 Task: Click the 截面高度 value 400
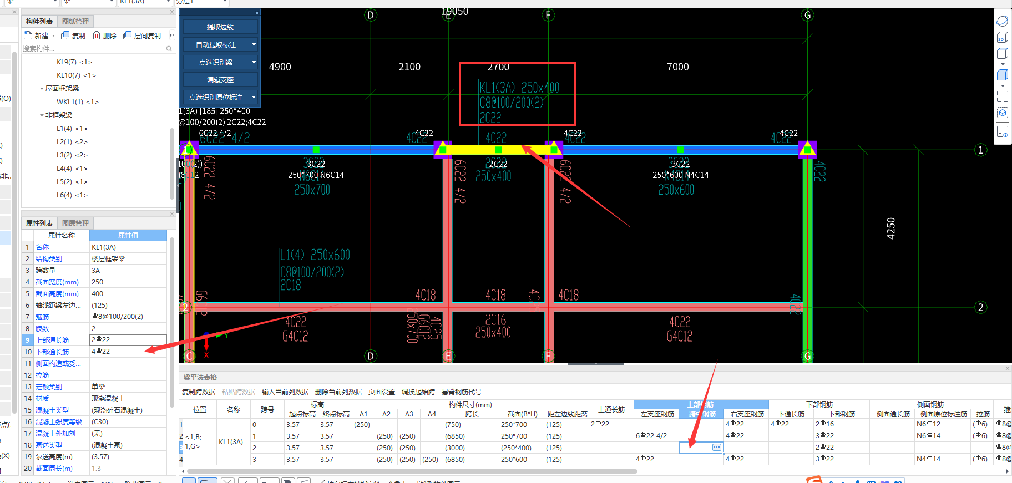coord(128,293)
